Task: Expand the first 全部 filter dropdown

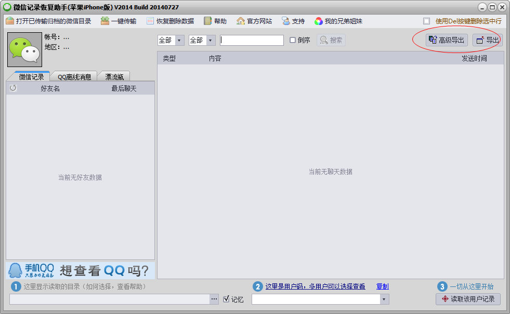Action: (179, 41)
